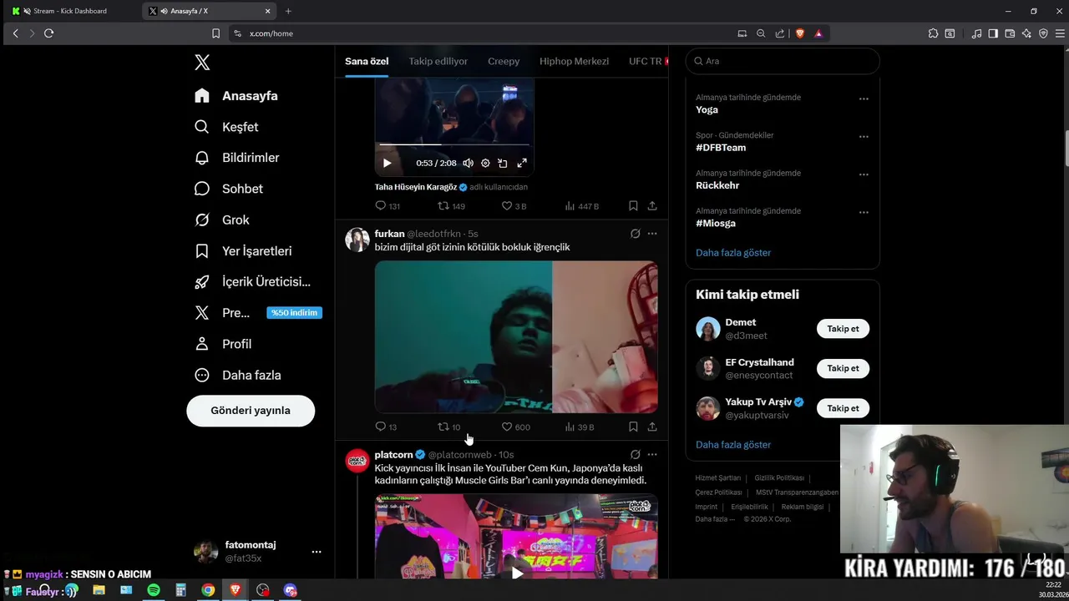Open Brave Leo AI sparkle icon
The height and width of the screenshot is (601, 1069).
tap(1026, 33)
